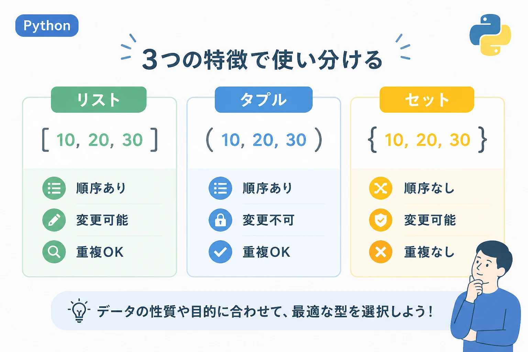Click the green magnifier icon for 重複OK
The width and height of the screenshot is (528, 352).
pyautogui.click(x=54, y=252)
